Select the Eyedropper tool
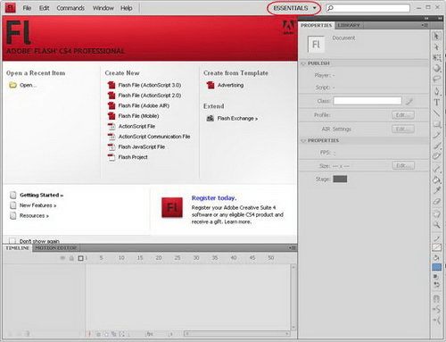This screenshot has width=446, height=342. tap(436, 190)
